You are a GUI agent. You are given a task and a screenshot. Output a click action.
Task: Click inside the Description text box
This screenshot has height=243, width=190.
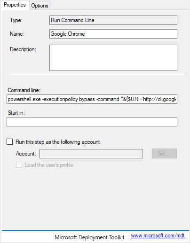click(113, 58)
